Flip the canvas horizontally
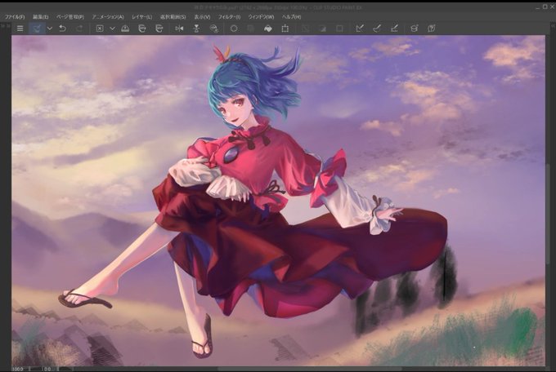The image size is (556, 372). 179,29
